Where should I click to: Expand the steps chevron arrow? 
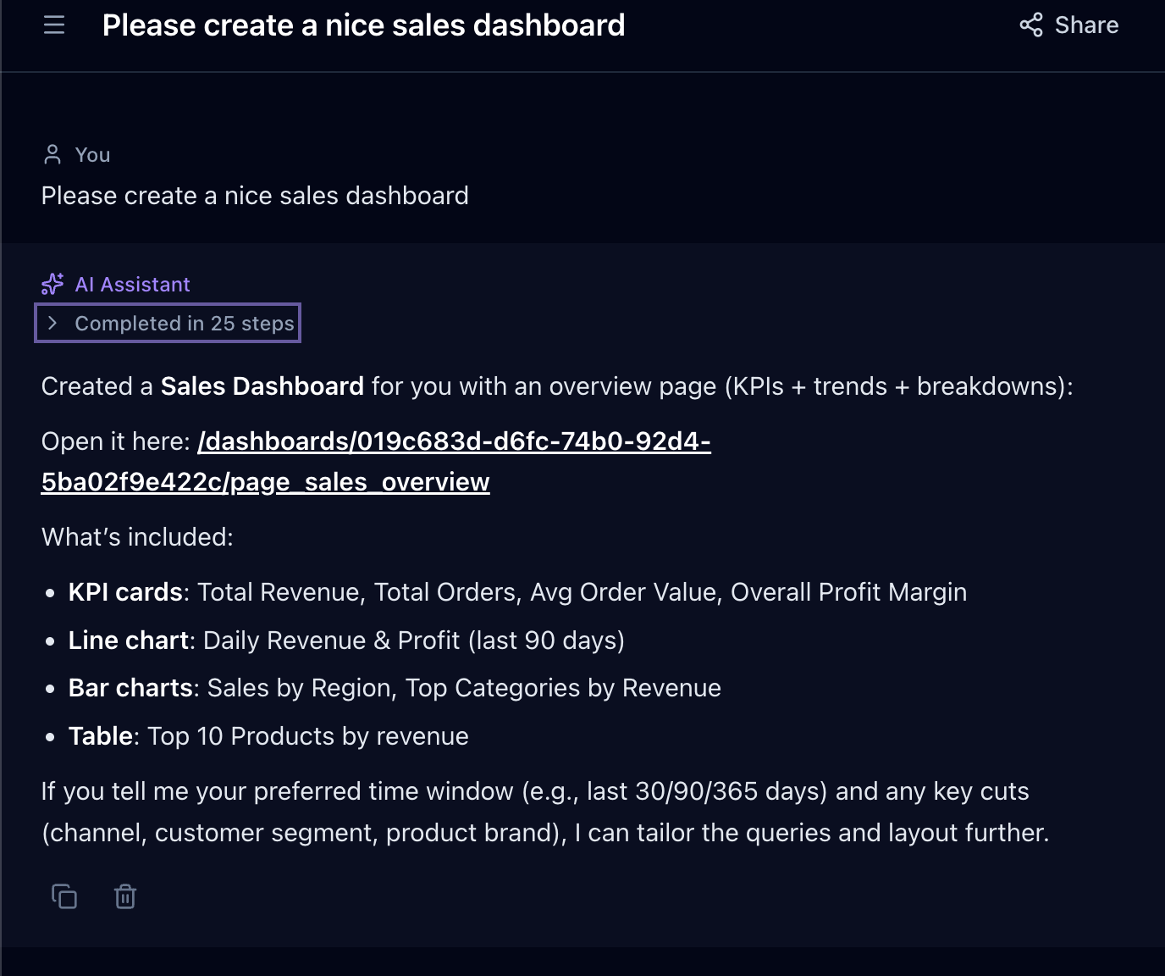tap(52, 324)
